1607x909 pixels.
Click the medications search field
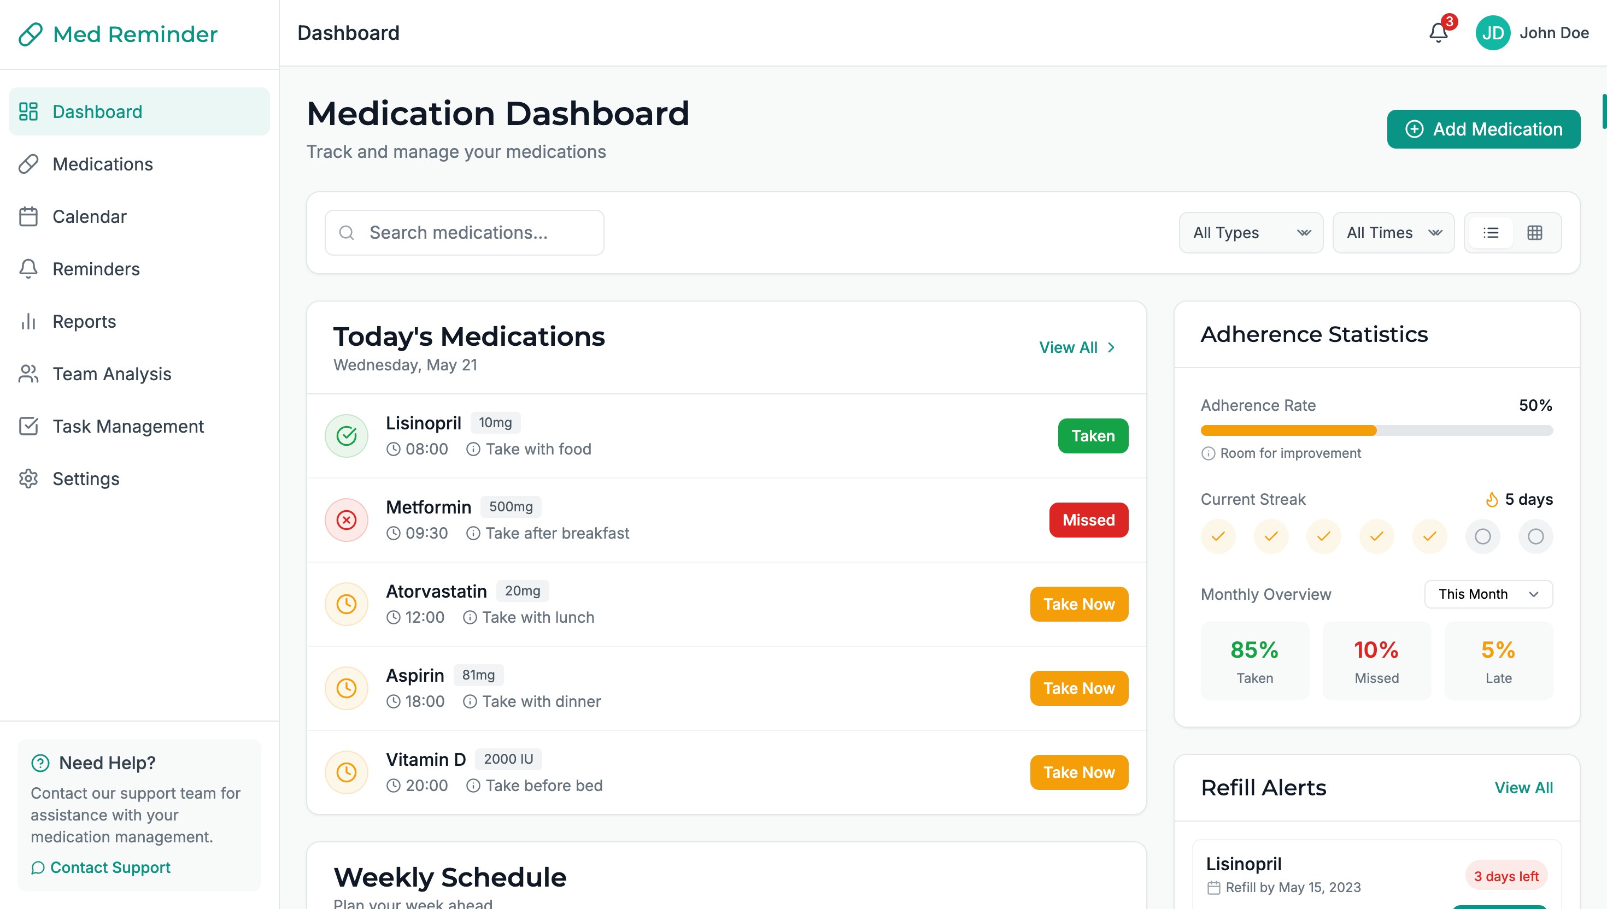(x=464, y=232)
